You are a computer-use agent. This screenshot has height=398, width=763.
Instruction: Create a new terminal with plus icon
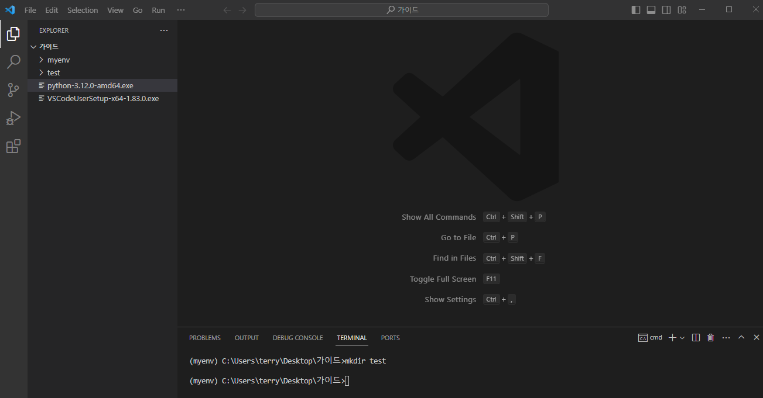[673, 337]
